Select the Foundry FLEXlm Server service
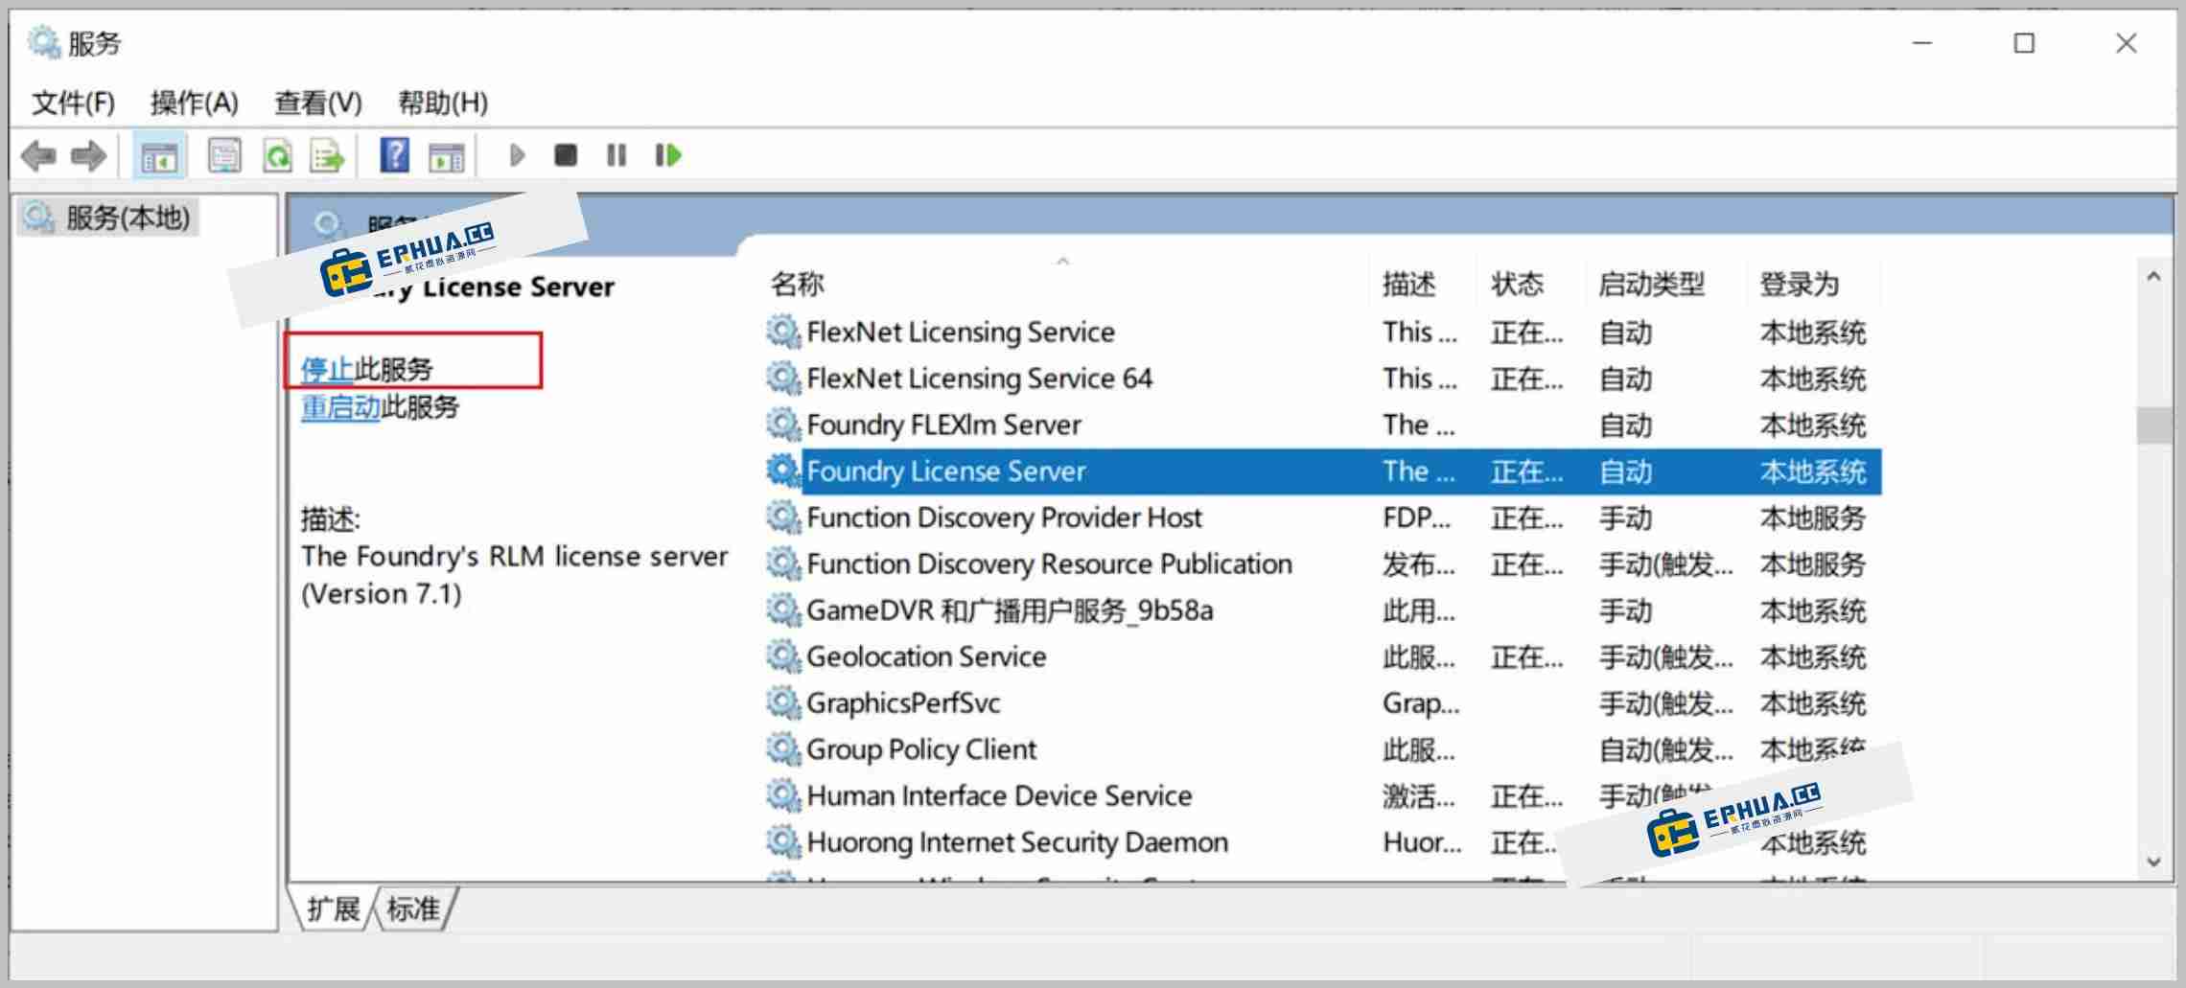 pos(944,425)
